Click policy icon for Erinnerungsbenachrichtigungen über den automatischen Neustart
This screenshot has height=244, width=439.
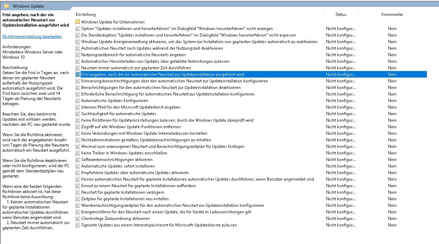click(77, 81)
